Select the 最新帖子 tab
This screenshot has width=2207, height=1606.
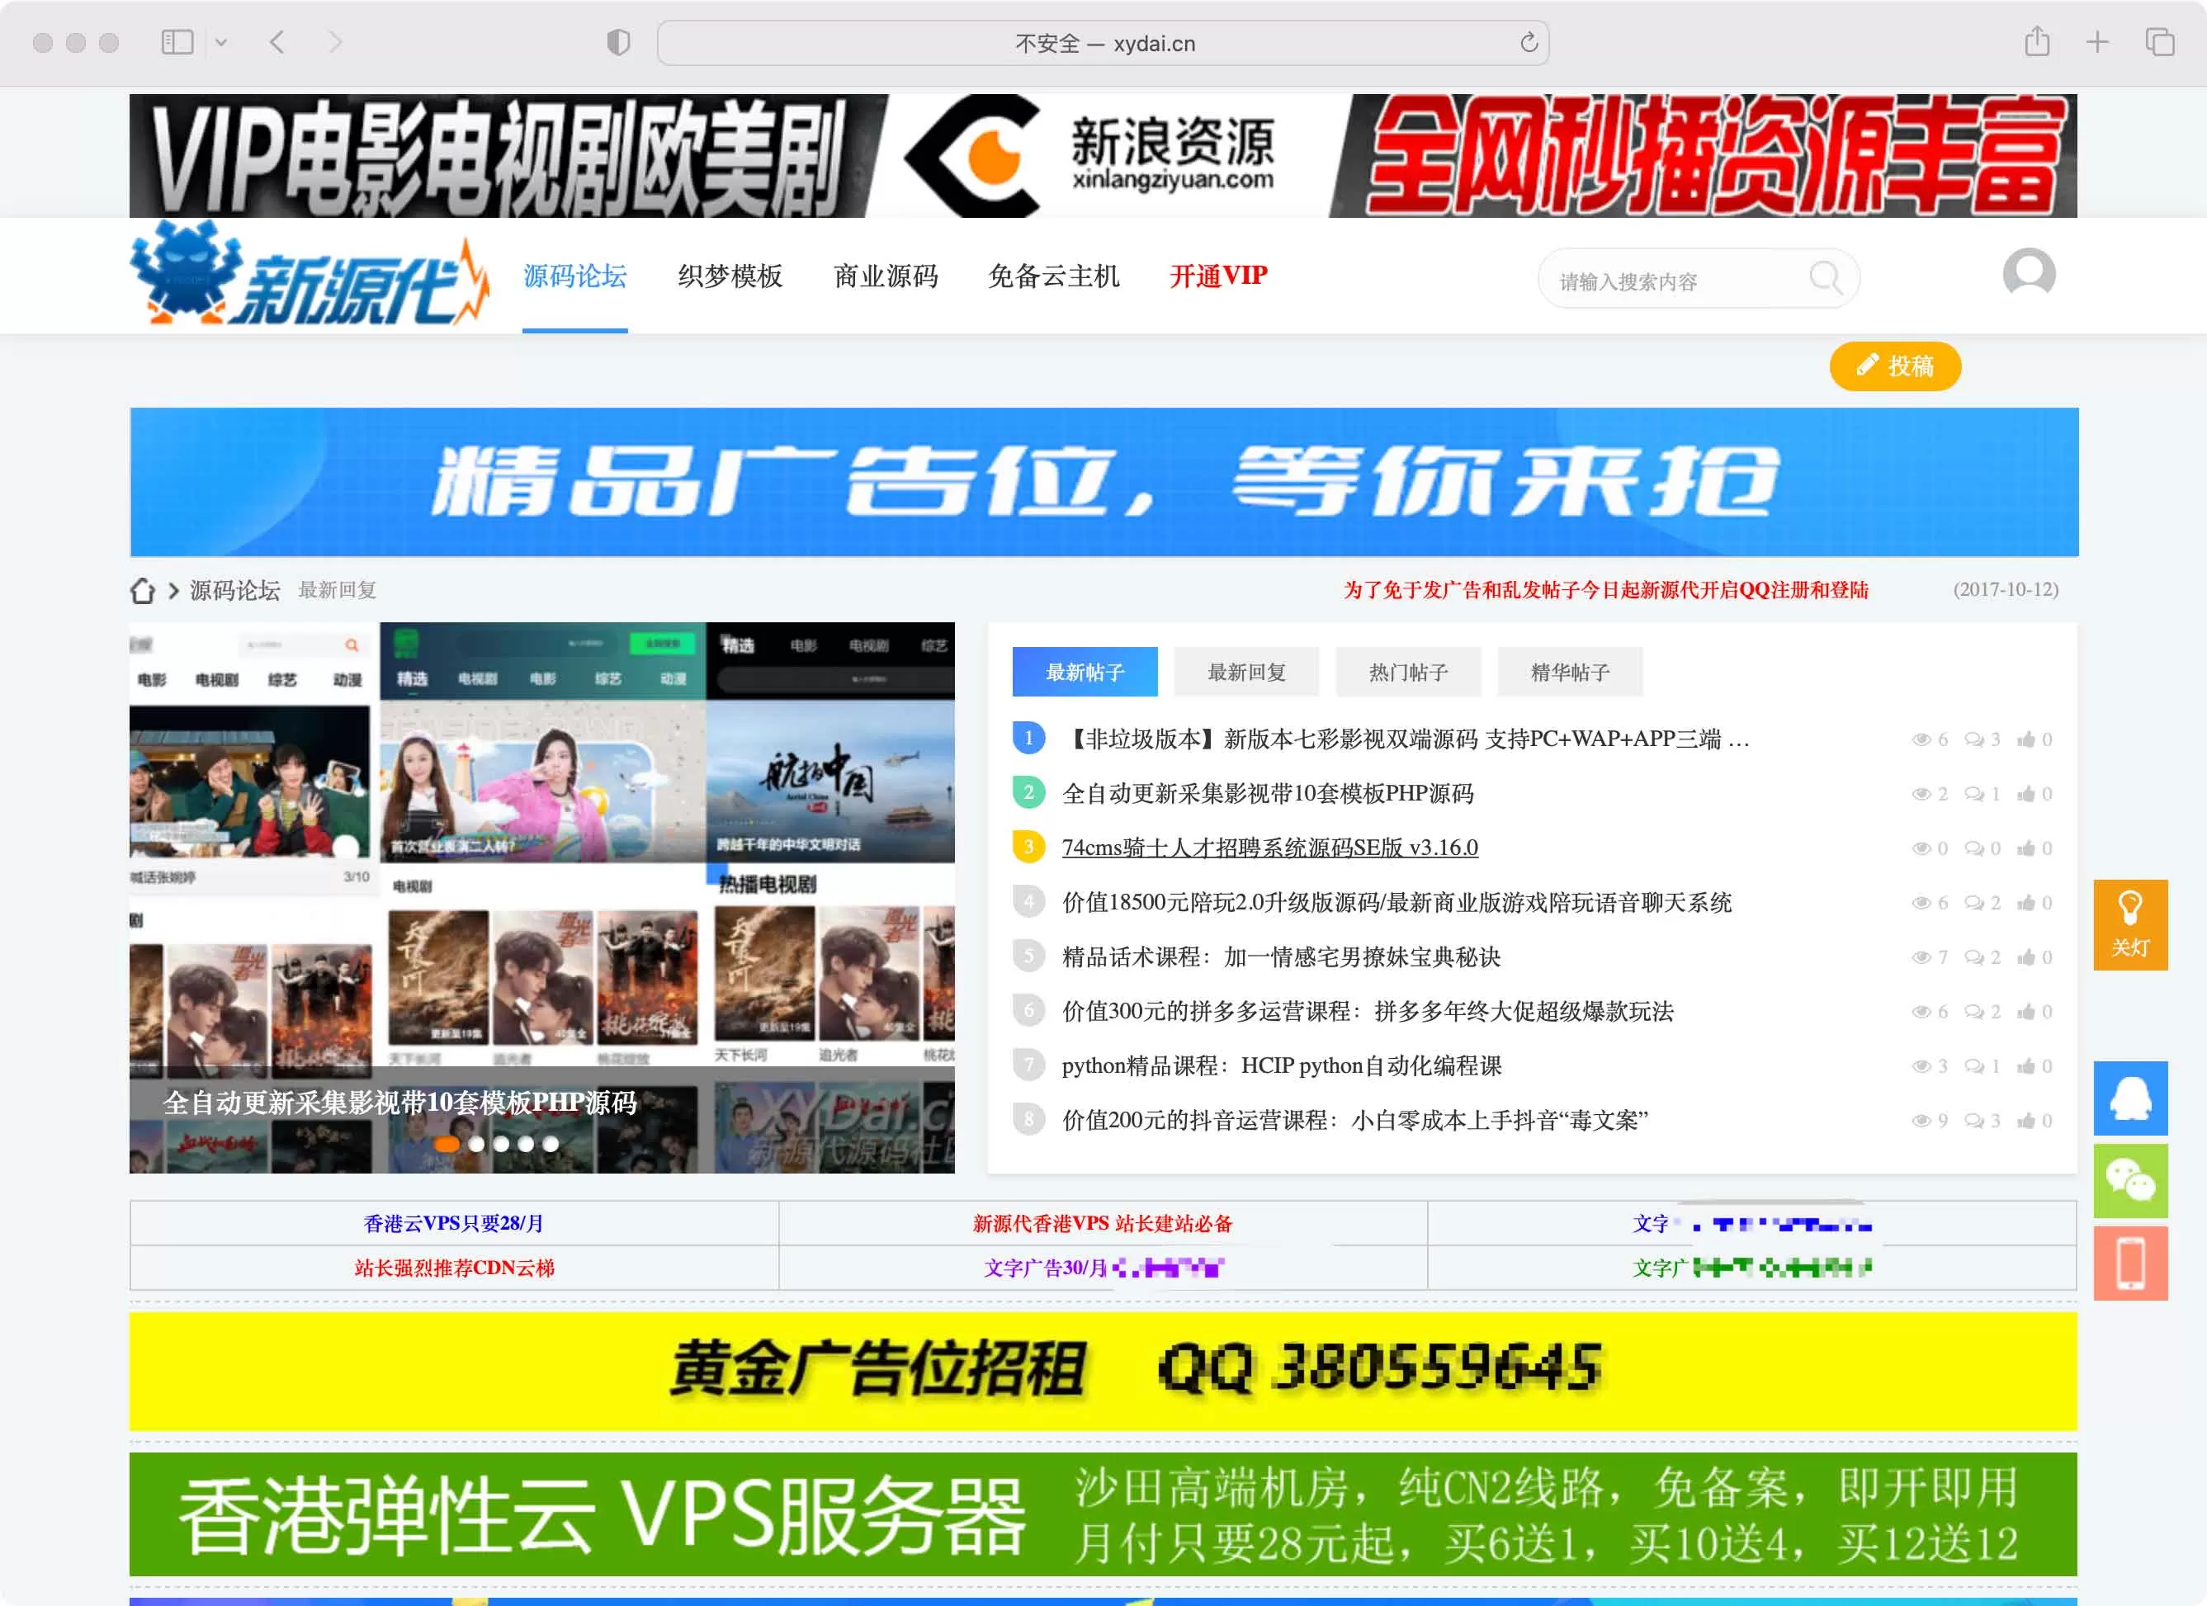tap(1085, 672)
